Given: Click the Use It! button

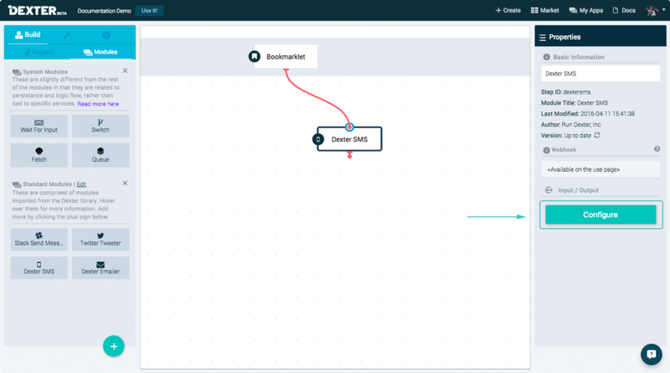Looking at the screenshot, I should pos(150,11).
